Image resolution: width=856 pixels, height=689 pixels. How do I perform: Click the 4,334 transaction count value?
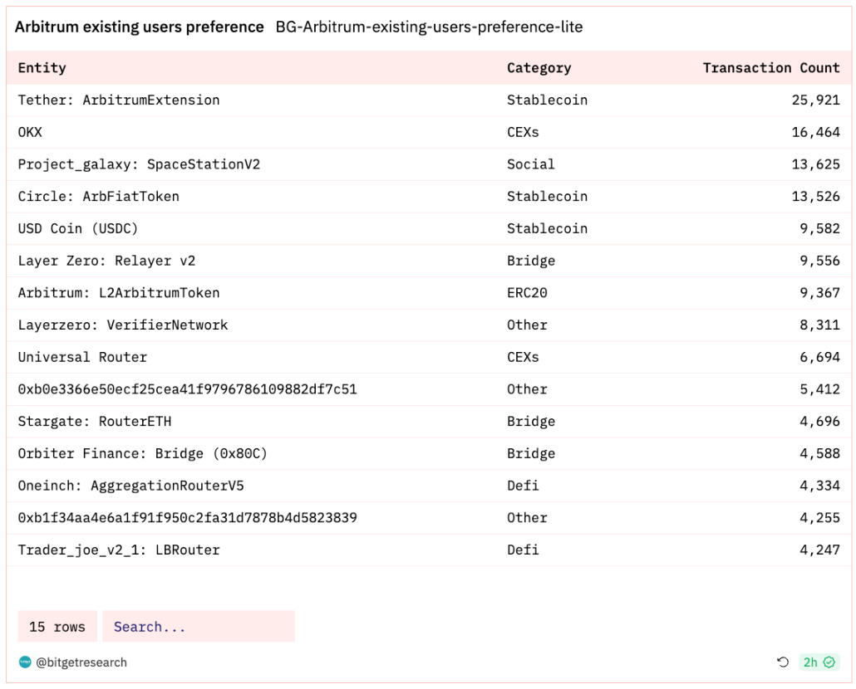click(819, 486)
